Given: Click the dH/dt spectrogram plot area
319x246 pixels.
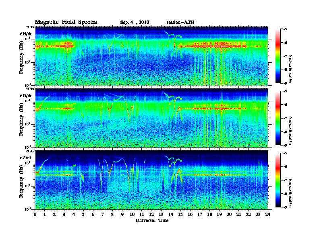Looking at the screenshot, I should (151, 56).
